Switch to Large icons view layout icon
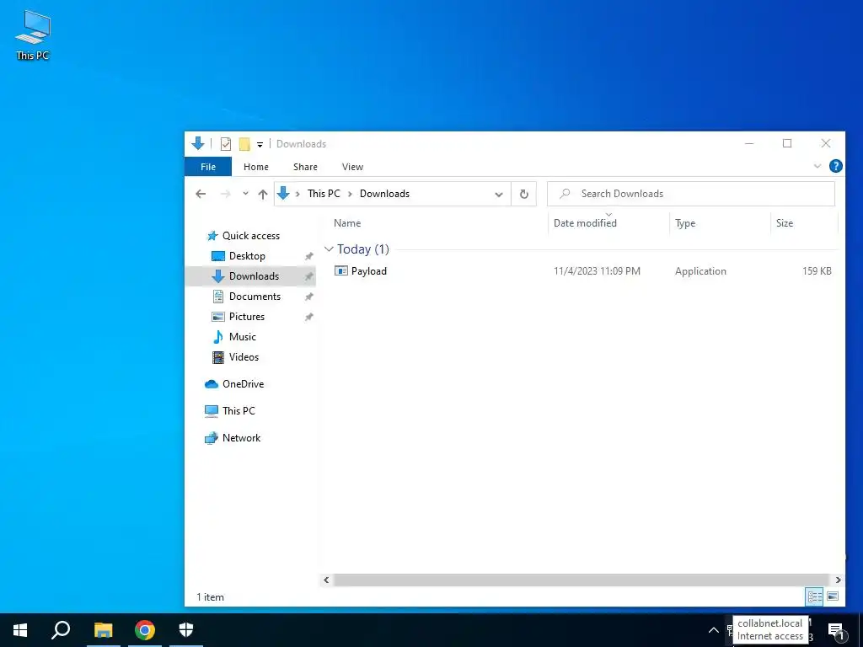 (x=832, y=596)
